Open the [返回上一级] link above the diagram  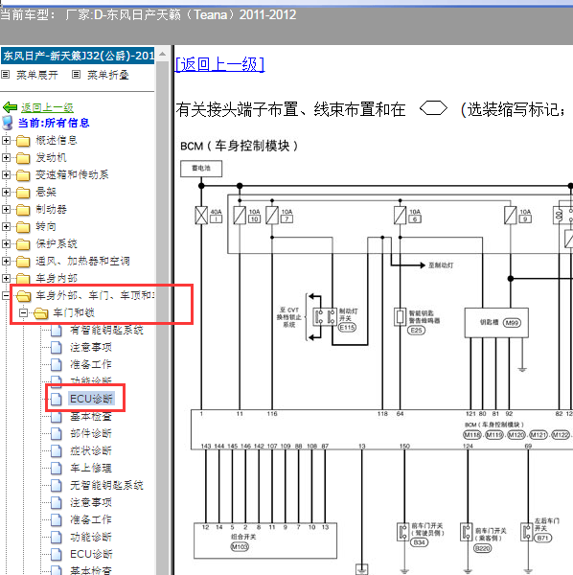click(x=219, y=64)
